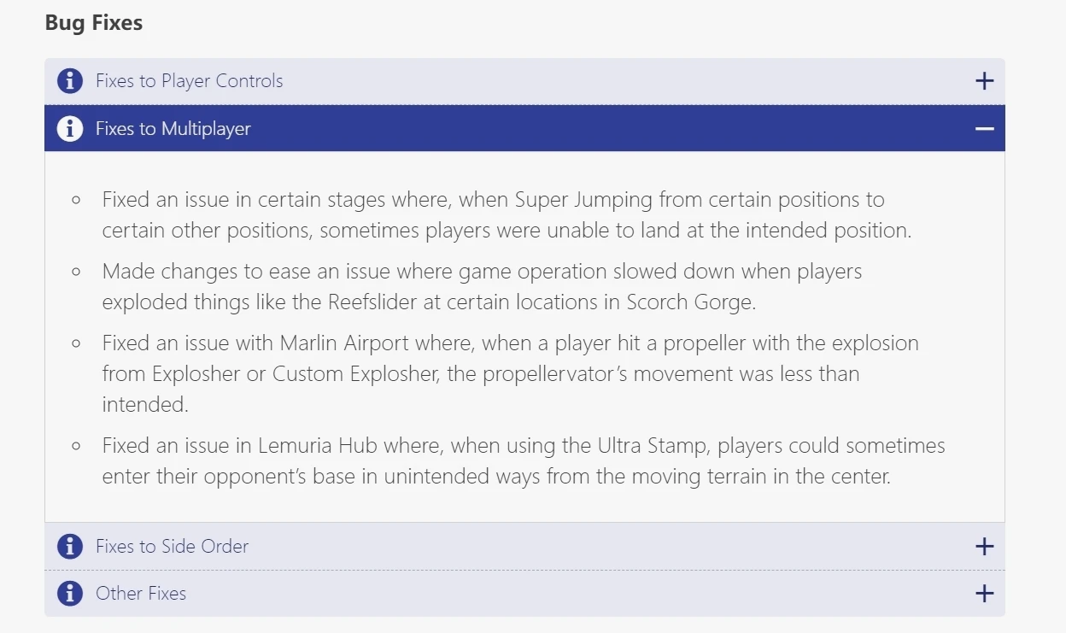1066x633 pixels.
Task: Click the Fixes to Multiplayer header text
Action: (x=173, y=129)
